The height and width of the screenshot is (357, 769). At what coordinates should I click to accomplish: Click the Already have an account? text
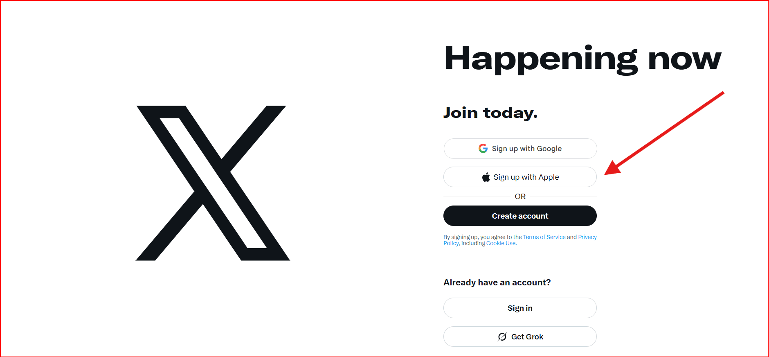pyautogui.click(x=497, y=282)
